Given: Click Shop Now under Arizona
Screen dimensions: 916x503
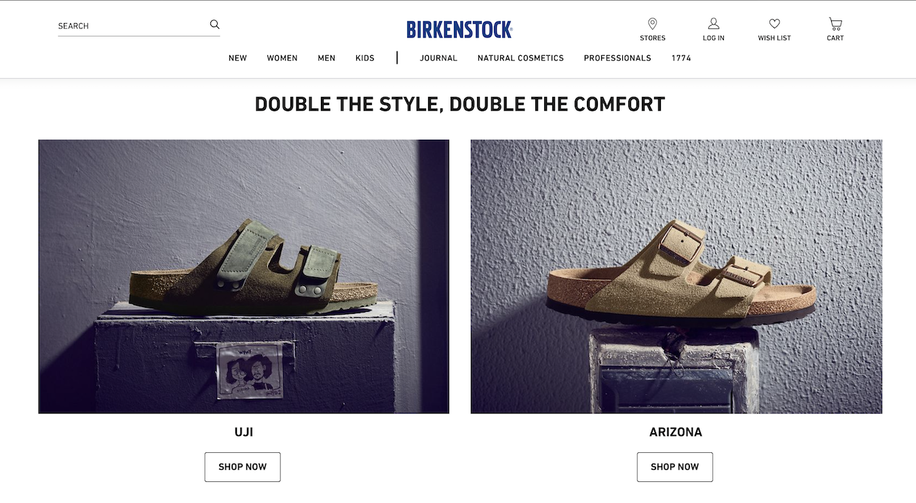Looking at the screenshot, I should pos(675,467).
